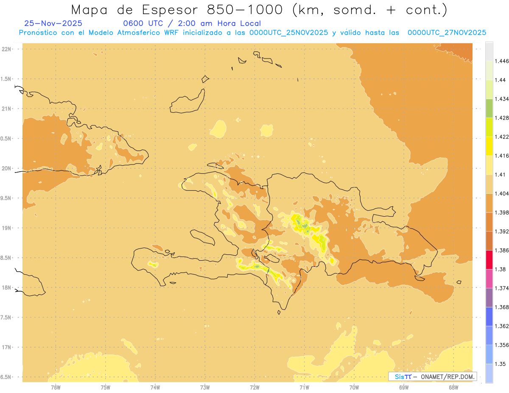Pick the gray colorbar swatch above 1.446
Image resolution: width=509 pixels, height=393 pixels.
pos(489,52)
